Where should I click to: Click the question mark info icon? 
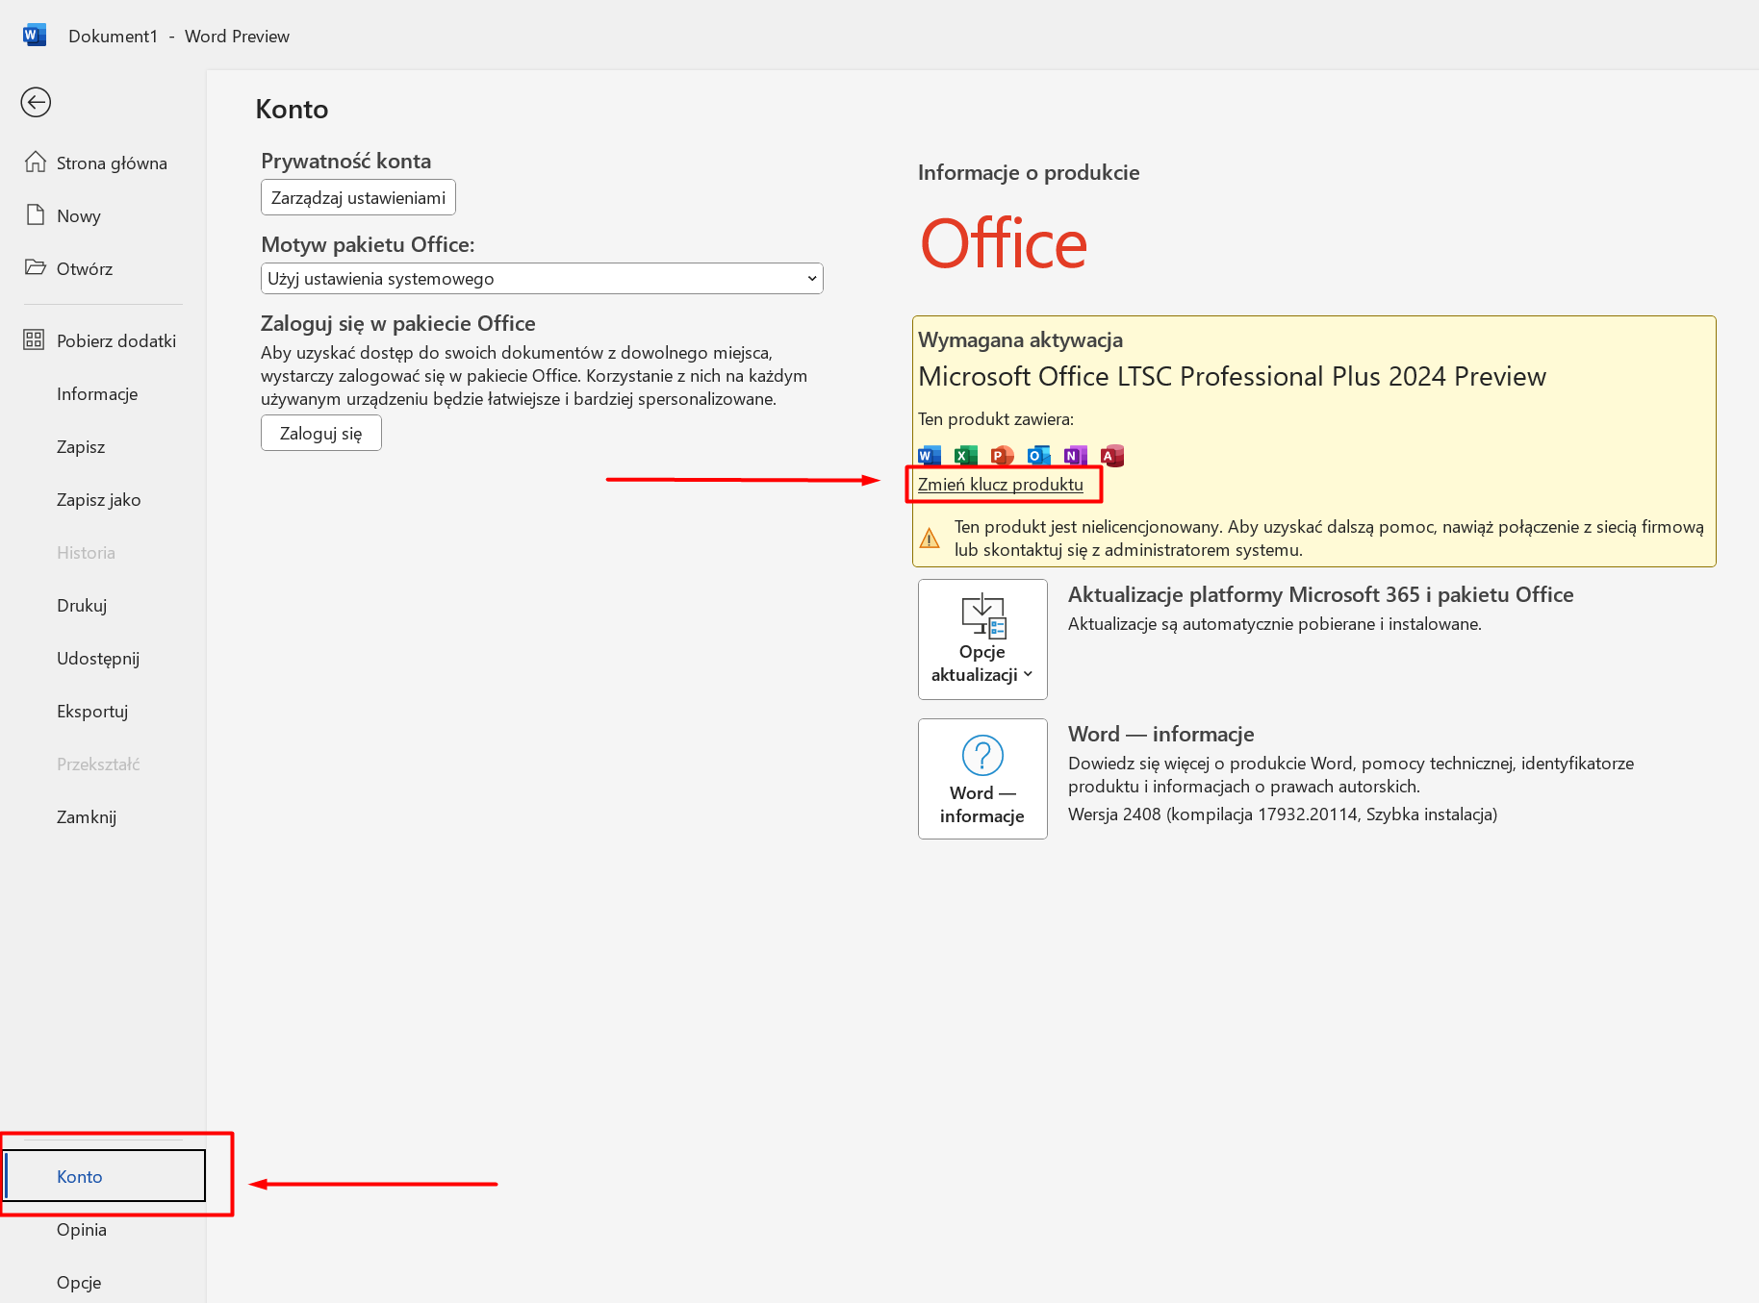[982, 756]
